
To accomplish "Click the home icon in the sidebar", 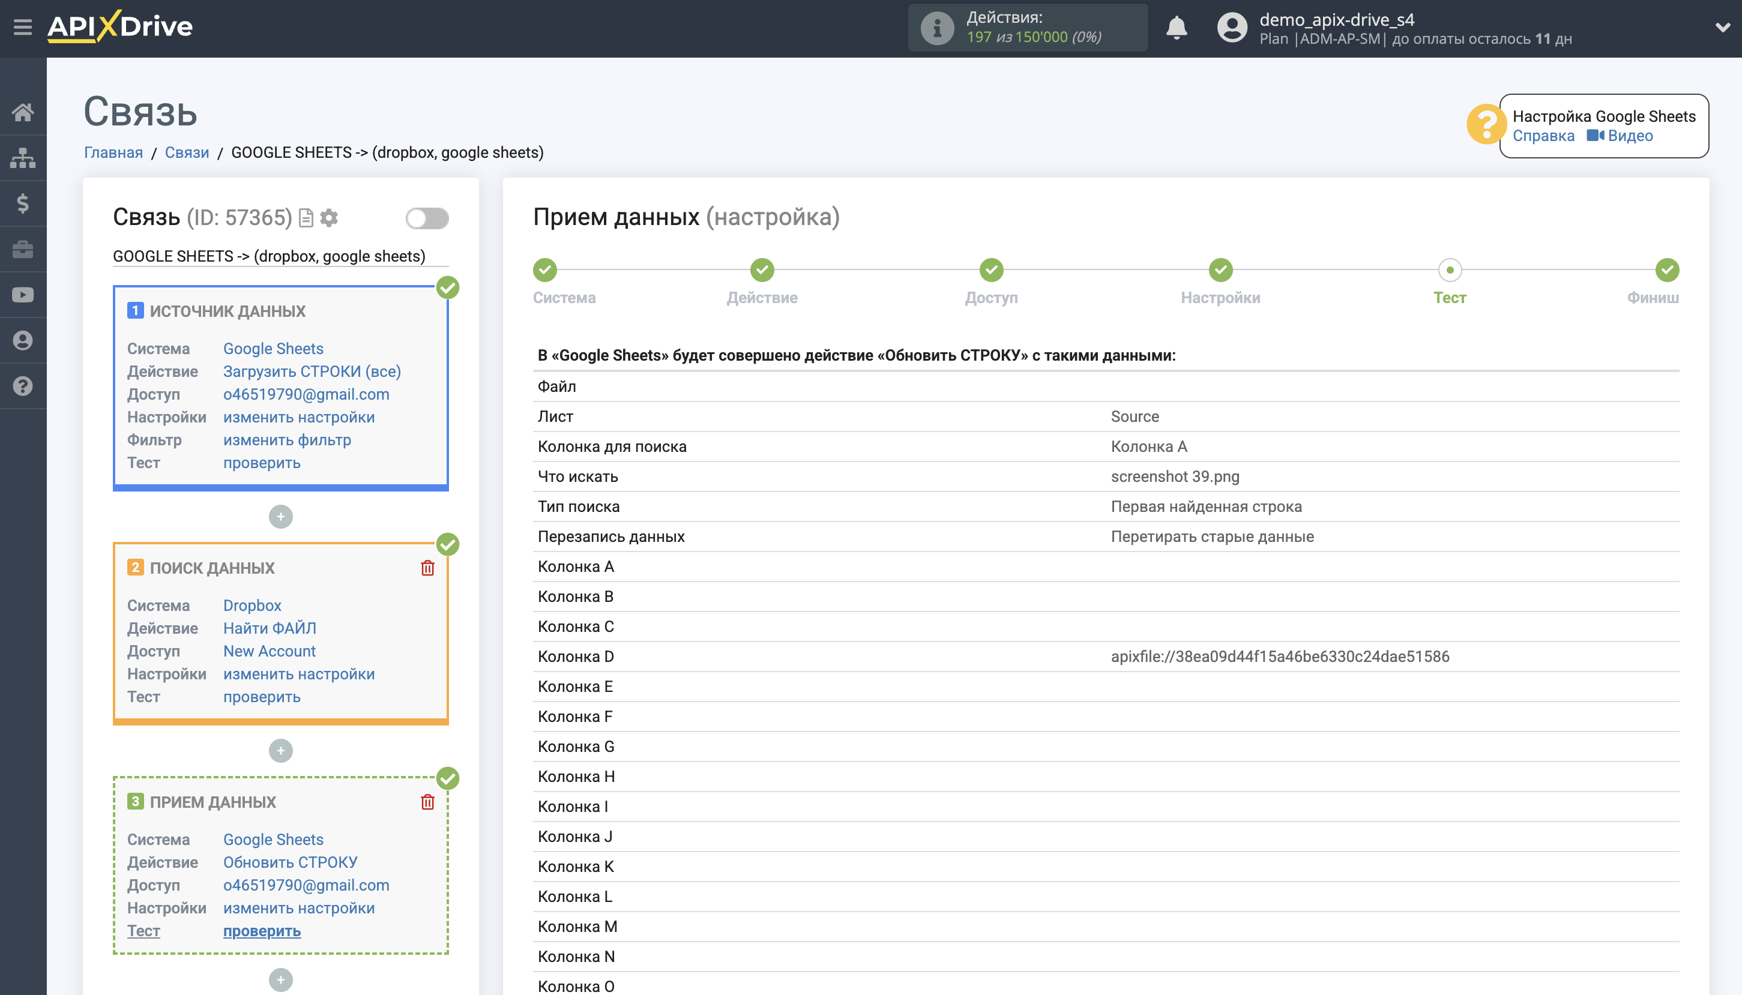I will 23,113.
